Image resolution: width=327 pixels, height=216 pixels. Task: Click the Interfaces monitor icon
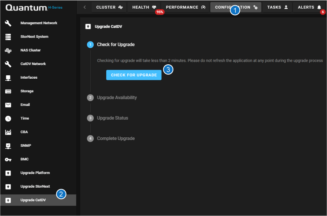[8, 78]
